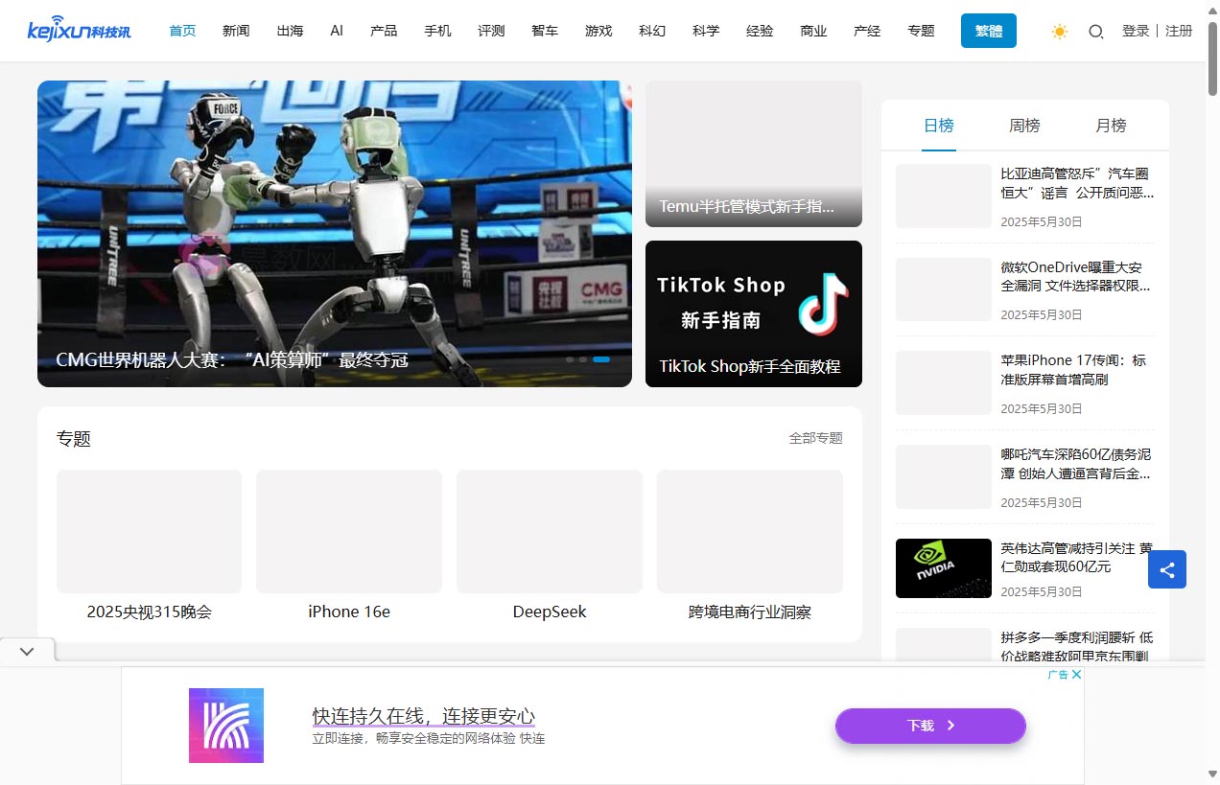Click the page scrollbar down arrow
The width and height of the screenshot is (1220, 785).
pyautogui.click(x=1212, y=773)
